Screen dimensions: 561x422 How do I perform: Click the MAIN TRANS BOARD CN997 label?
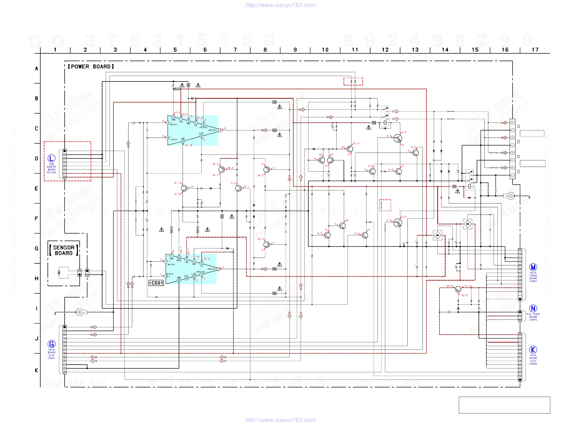pyautogui.click(x=533, y=277)
